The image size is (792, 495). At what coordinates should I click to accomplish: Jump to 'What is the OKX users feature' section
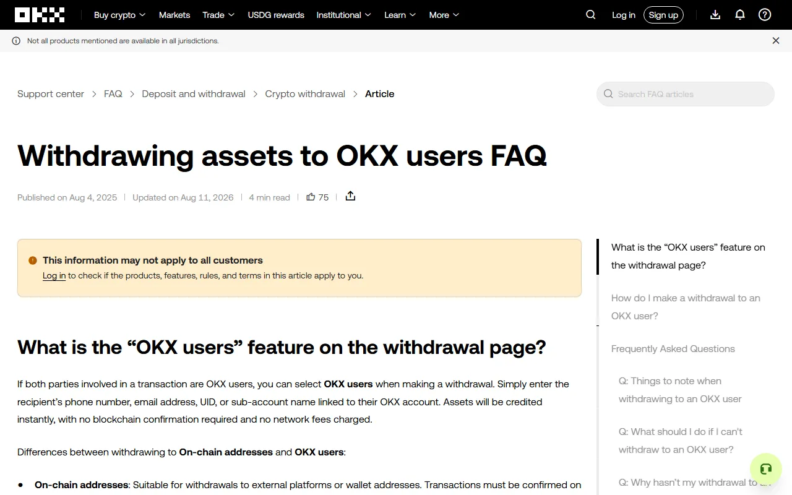688,256
